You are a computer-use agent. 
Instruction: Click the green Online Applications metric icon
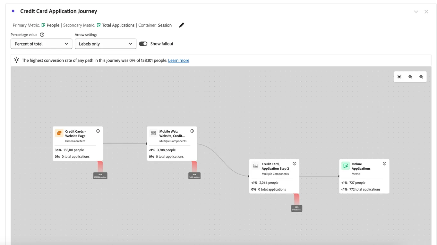pos(346,166)
